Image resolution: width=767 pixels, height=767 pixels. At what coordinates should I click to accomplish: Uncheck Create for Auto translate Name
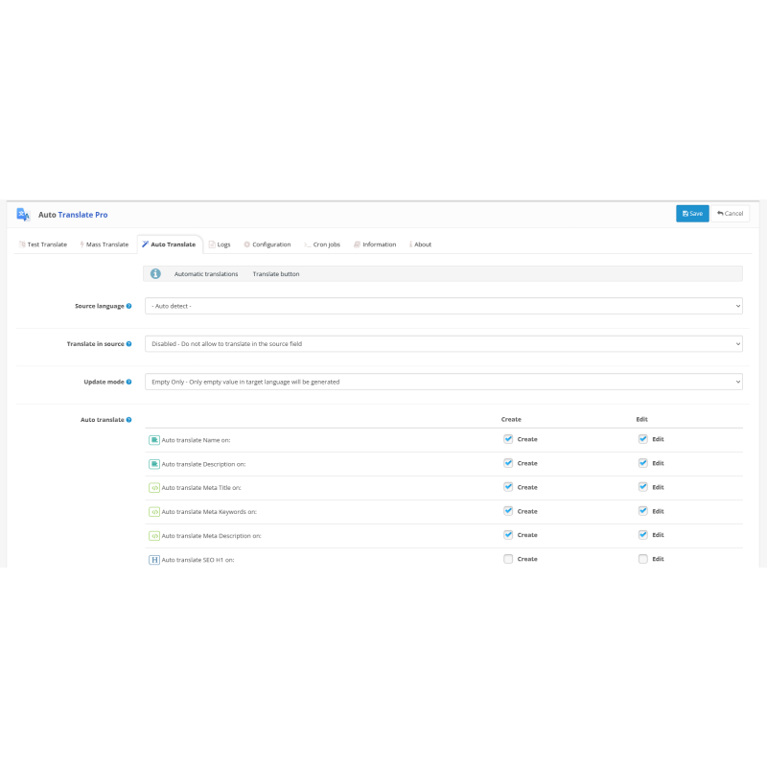click(x=509, y=438)
